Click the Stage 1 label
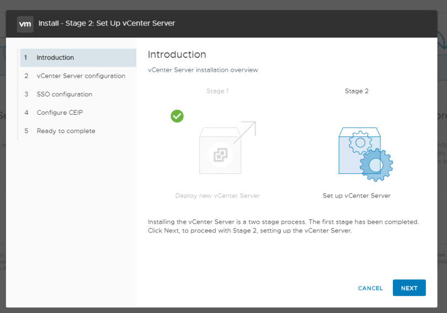 217,91
